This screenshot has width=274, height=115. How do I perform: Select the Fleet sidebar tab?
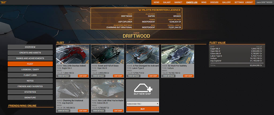30,64
